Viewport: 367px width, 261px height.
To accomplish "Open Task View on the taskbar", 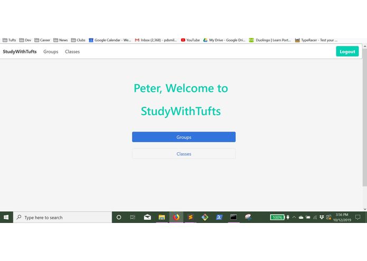I will (x=133, y=217).
